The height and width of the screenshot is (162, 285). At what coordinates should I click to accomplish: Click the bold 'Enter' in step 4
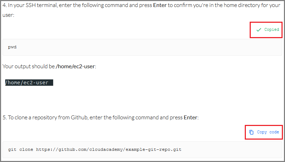pos(160,5)
